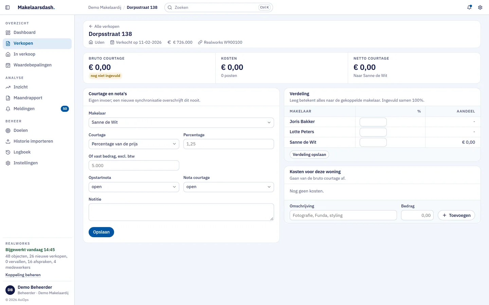Click the Realworks W900100 reference text
Screen dimensions: 489x305
pyautogui.click(x=223, y=42)
